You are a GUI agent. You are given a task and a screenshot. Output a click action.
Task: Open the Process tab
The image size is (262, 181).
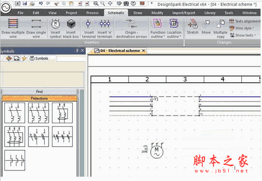point(92,13)
